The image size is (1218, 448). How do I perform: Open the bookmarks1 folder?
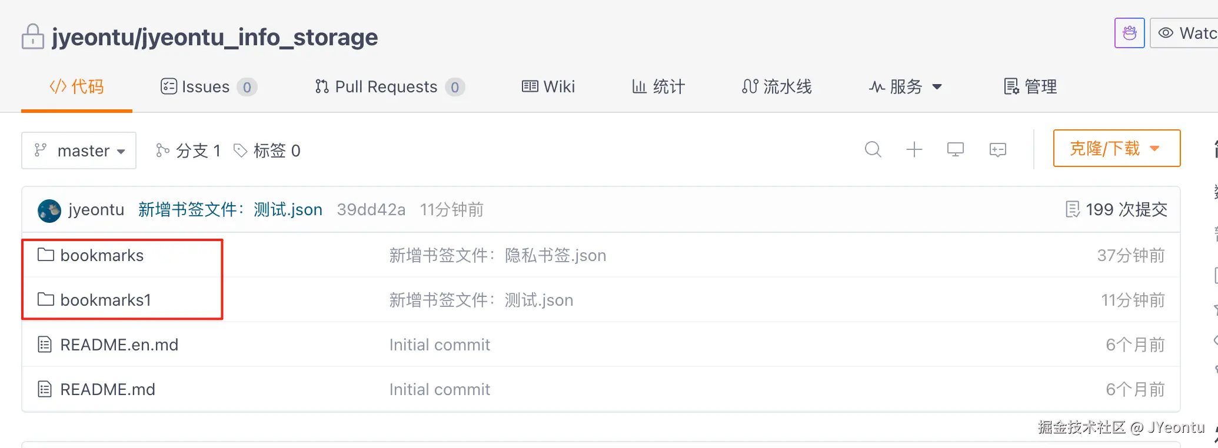click(x=105, y=300)
